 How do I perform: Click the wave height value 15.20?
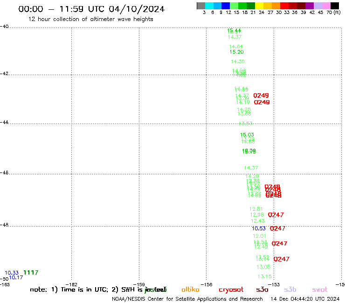[x=236, y=52]
